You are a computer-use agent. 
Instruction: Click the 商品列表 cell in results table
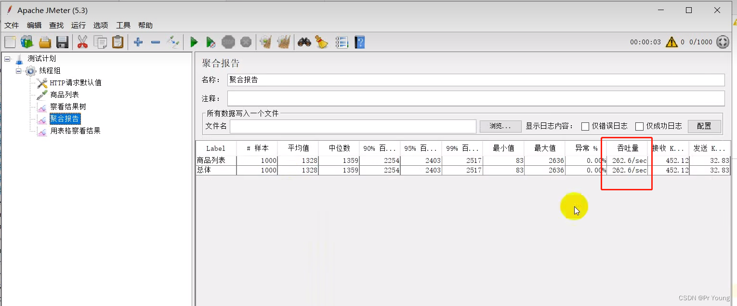pyautogui.click(x=216, y=160)
